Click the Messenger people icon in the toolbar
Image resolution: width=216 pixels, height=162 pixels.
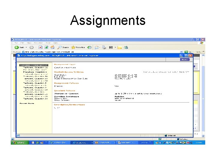click(x=126, y=47)
